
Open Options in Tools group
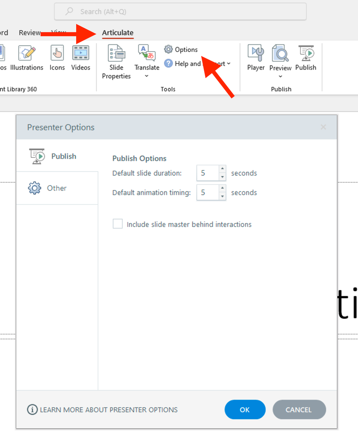pos(181,49)
